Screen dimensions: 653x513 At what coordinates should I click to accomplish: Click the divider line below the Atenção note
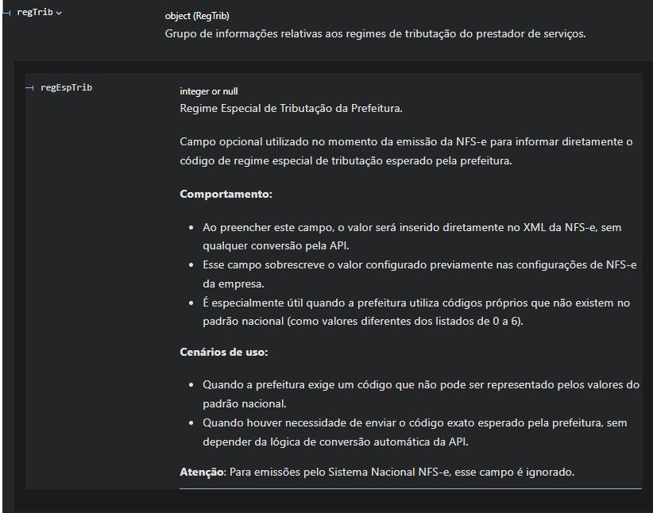(410, 488)
